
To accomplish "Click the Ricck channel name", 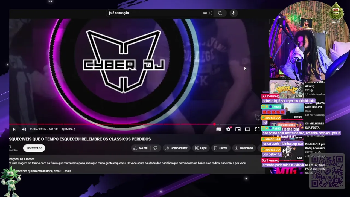I will pyautogui.click(x=308, y=111).
